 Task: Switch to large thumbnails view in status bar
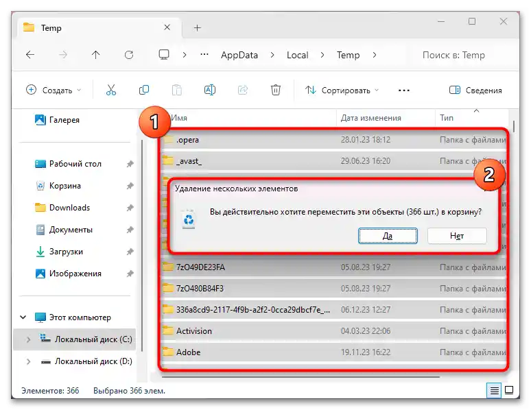click(509, 390)
